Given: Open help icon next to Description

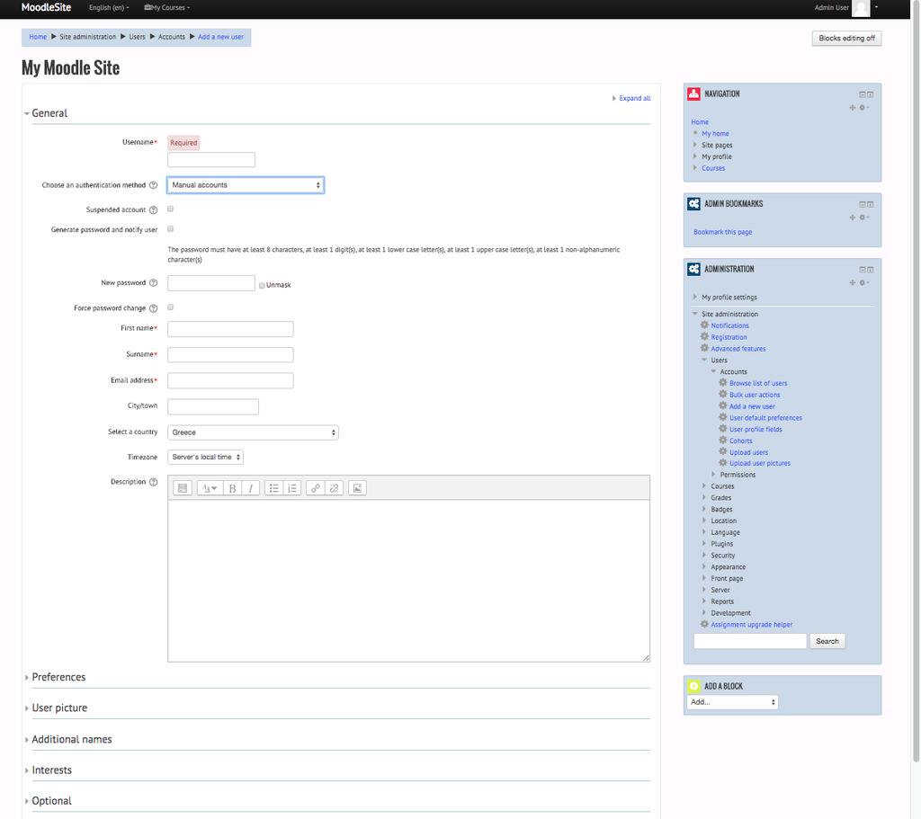Looking at the screenshot, I should coord(153,482).
